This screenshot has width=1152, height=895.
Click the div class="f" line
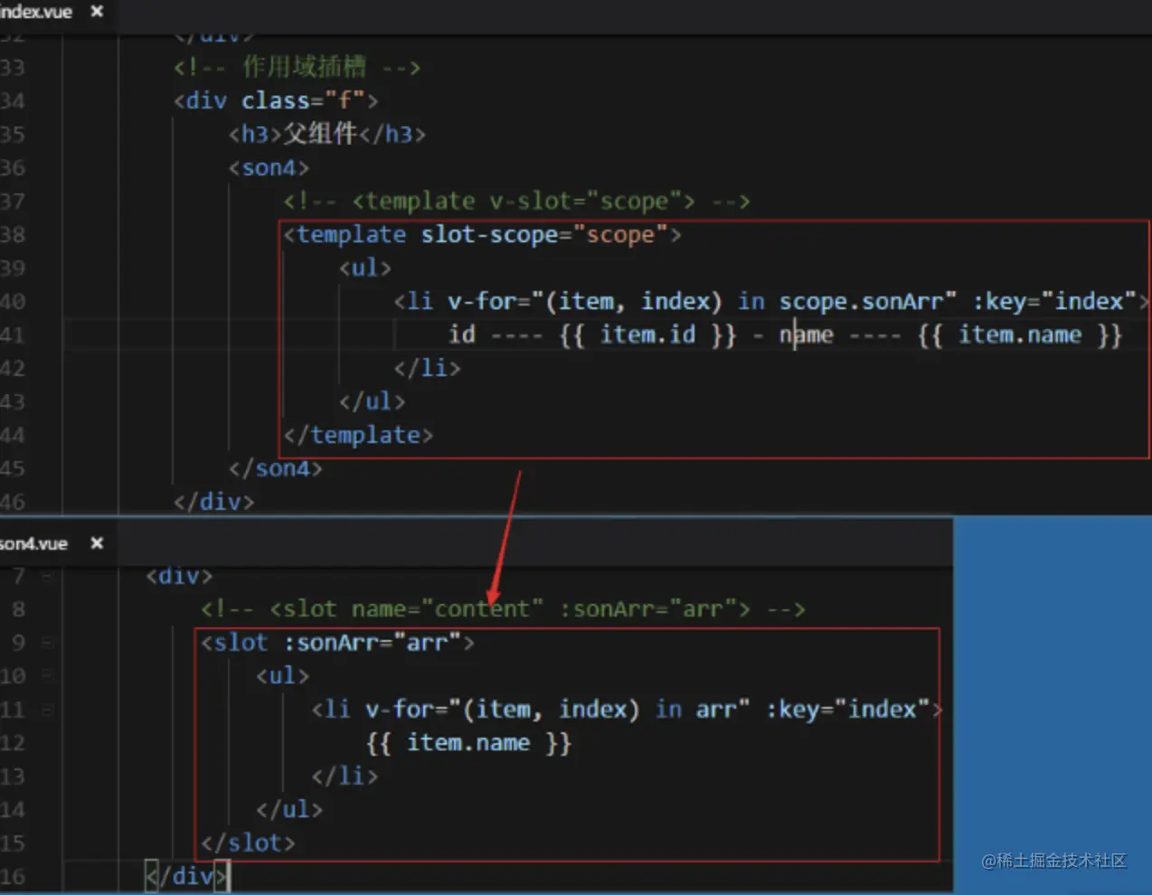coord(276,100)
